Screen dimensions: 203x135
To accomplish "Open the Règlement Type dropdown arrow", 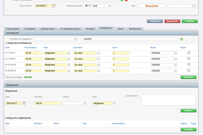I will [114, 103].
